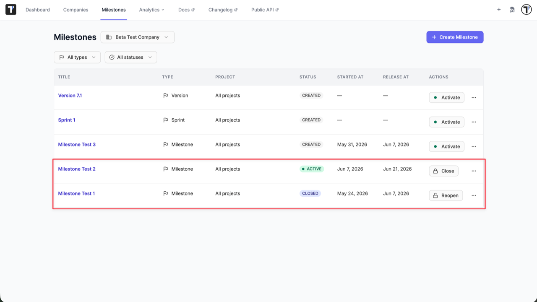Click flag icon in Milestone Test 3 row
Viewport: 537px width, 302px height.
click(x=166, y=144)
